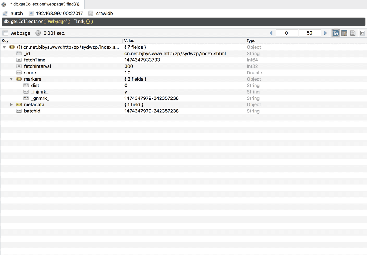Select the batchId field row
This screenshot has width=367, height=255.
[32, 111]
